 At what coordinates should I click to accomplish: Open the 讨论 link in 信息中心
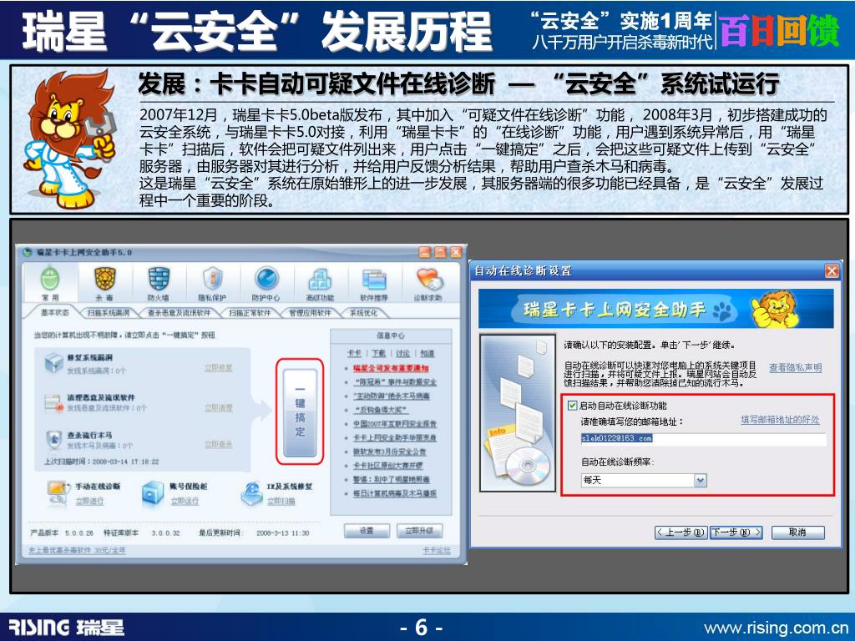(403, 354)
